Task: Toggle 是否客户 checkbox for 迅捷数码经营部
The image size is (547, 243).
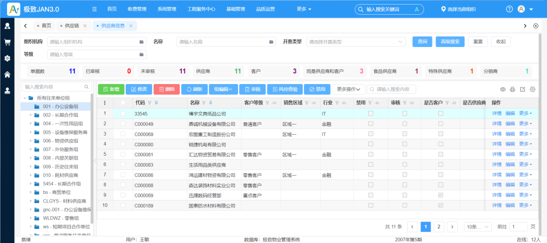Action: [x=441, y=195]
